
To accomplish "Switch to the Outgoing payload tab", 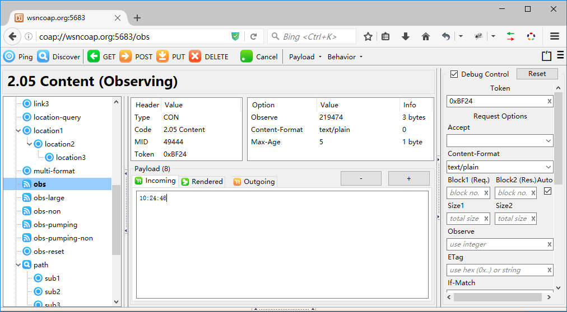I will click(254, 181).
